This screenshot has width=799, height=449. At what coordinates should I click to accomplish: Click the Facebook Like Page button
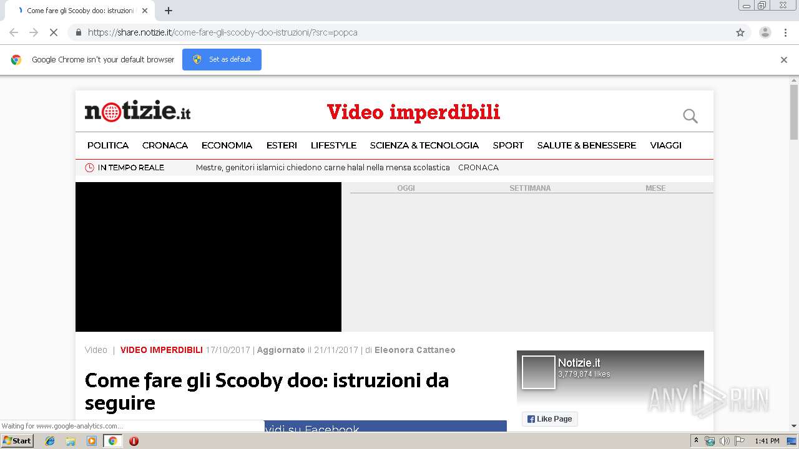click(550, 419)
